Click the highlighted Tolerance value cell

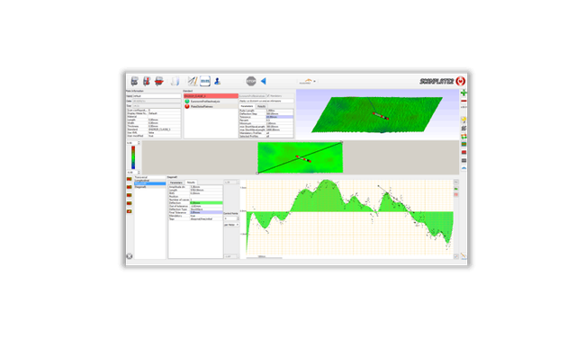[x=280, y=117]
